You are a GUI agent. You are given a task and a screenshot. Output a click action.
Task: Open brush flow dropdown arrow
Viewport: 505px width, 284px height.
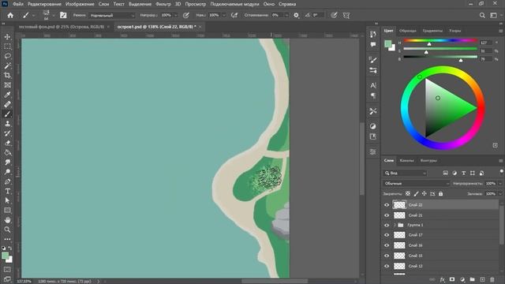pos(223,15)
